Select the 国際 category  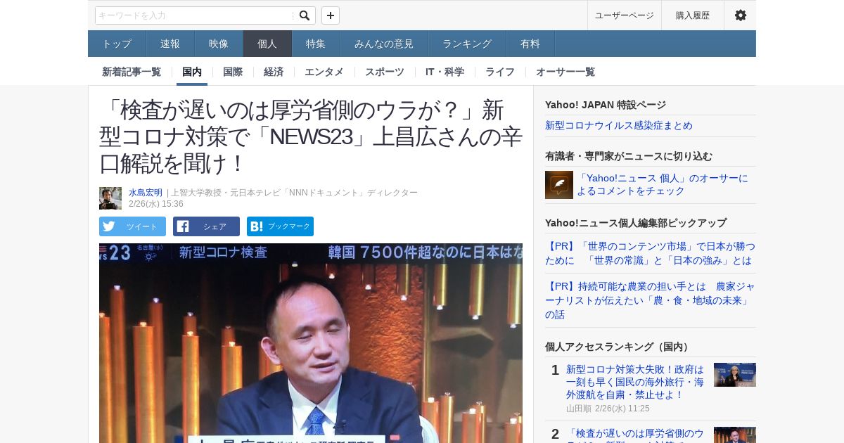point(233,72)
